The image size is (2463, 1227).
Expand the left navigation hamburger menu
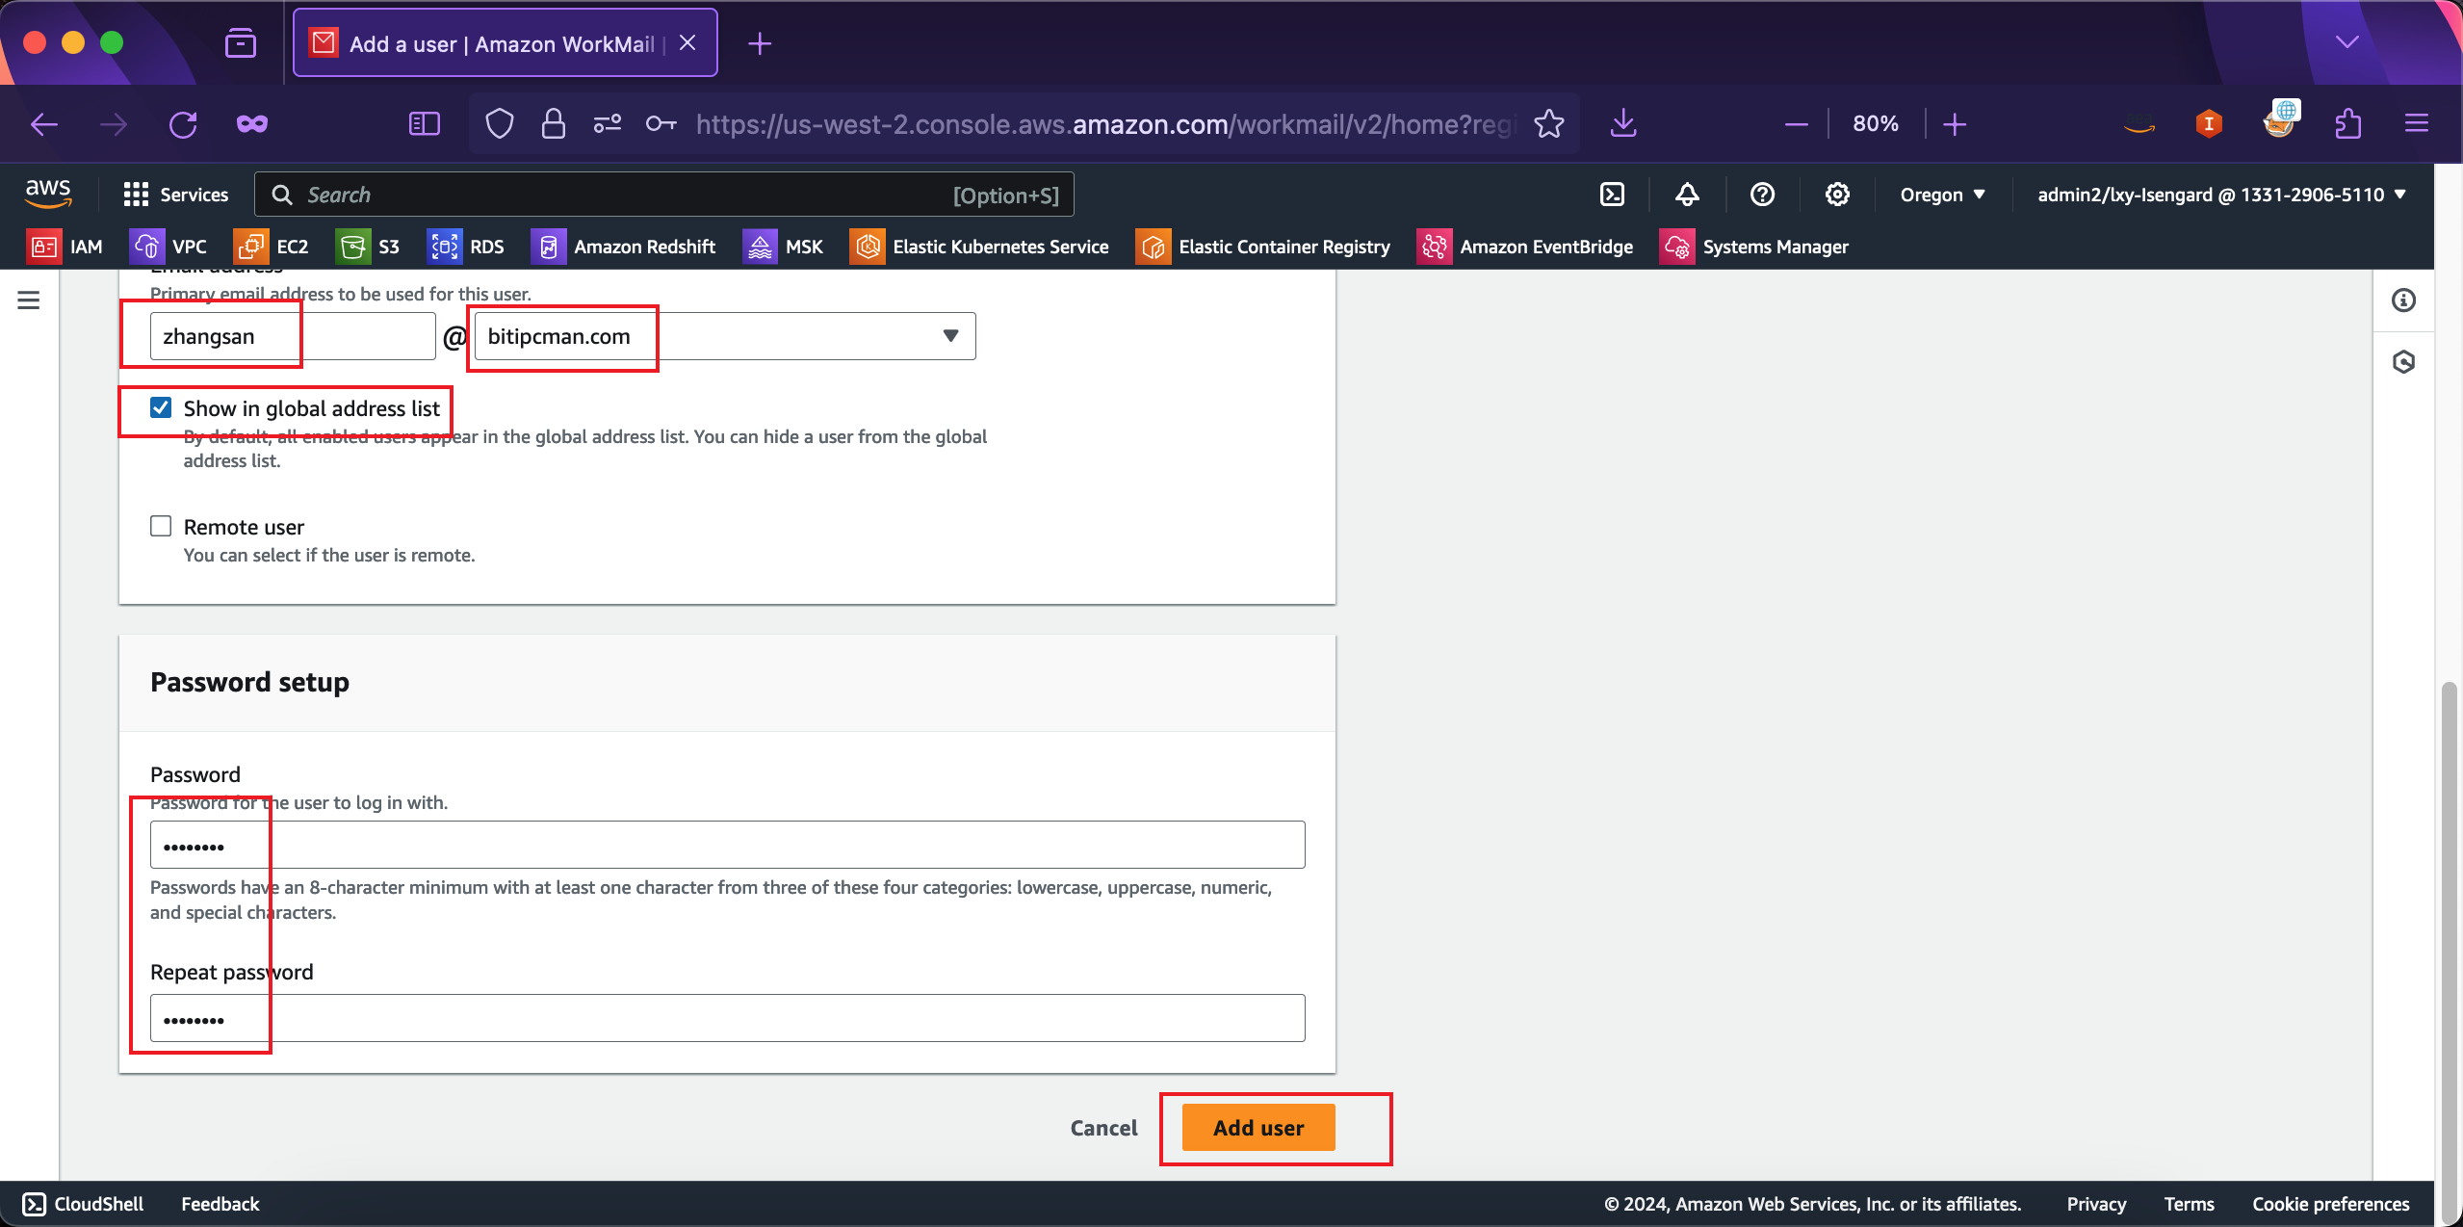click(29, 300)
